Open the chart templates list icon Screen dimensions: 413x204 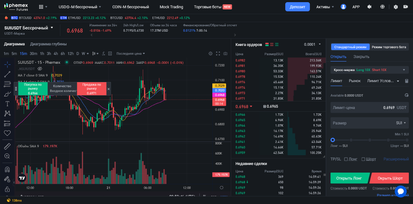coord(110,54)
